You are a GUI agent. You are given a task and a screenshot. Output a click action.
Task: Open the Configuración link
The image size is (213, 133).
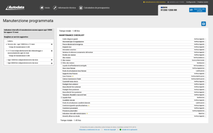point(191,2)
